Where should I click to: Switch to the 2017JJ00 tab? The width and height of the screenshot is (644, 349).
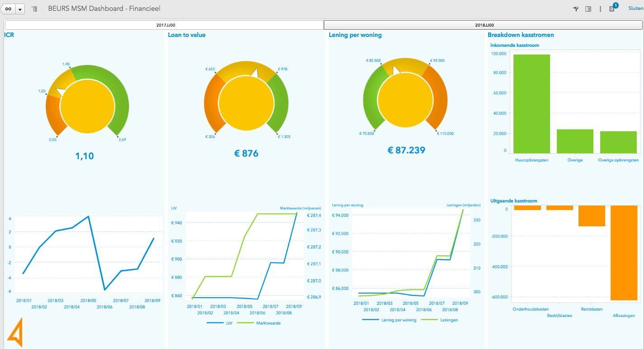coord(164,25)
